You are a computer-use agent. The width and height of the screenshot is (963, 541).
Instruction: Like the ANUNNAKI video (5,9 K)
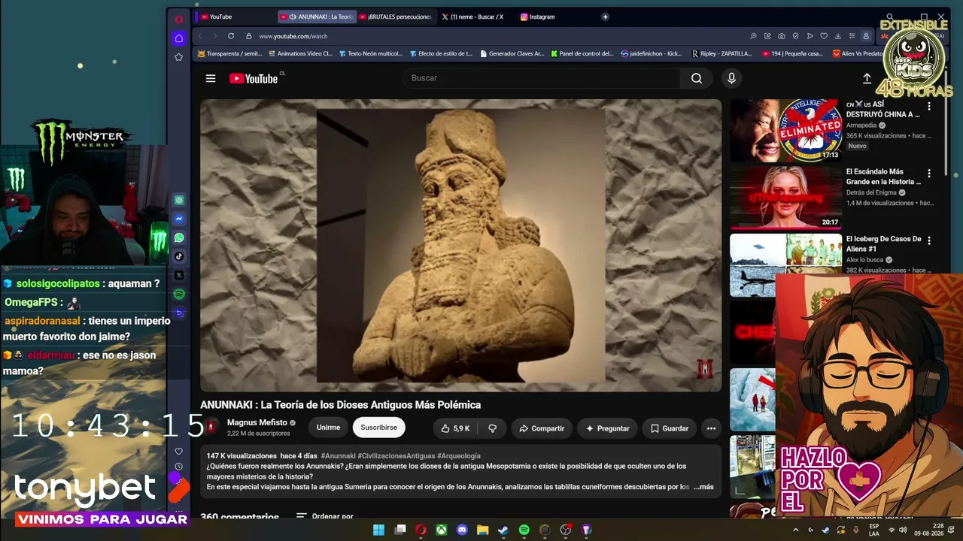pyautogui.click(x=455, y=428)
